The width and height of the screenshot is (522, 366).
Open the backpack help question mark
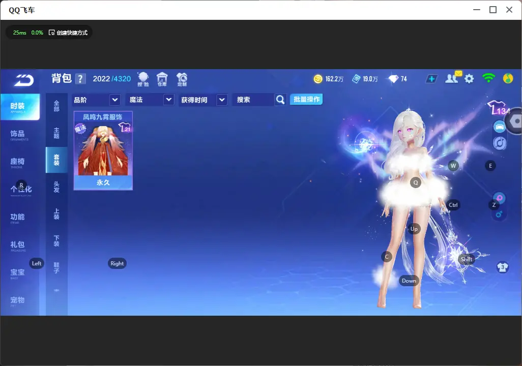tap(80, 79)
